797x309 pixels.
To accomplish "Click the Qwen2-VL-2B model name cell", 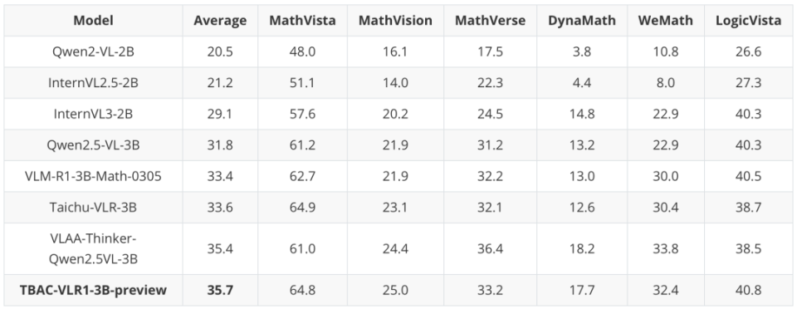I will pos(94,51).
